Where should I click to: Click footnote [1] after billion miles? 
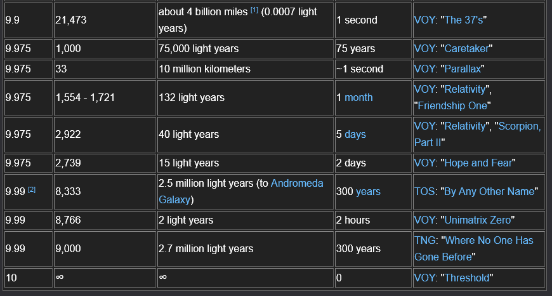click(x=254, y=10)
